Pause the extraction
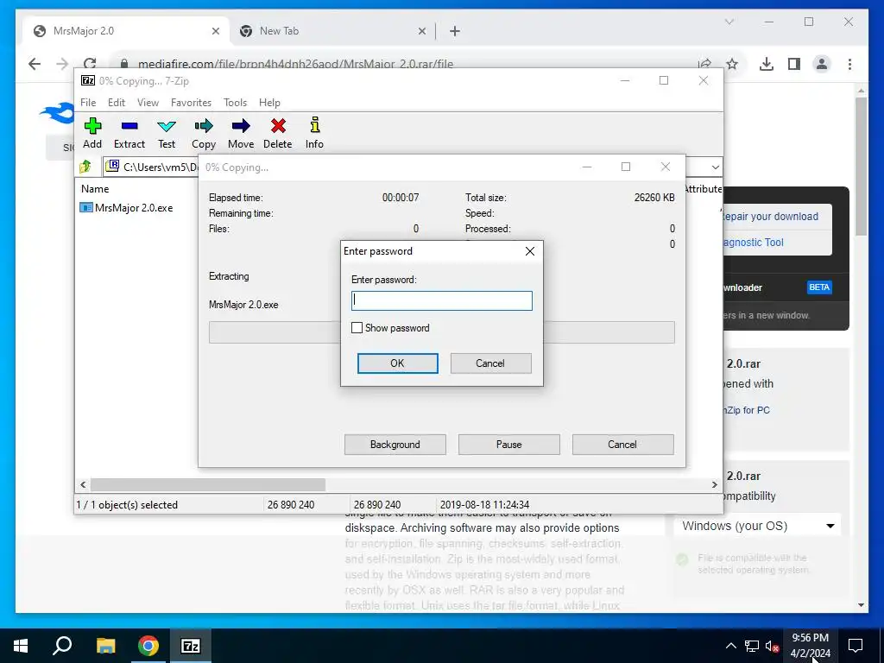Viewport: 884px width, 663px height. 509,445
